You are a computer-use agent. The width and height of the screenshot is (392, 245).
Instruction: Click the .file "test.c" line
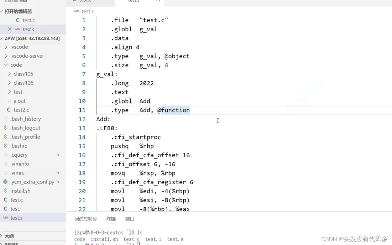139,20
